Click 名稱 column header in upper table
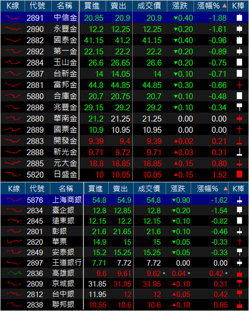Viewport: 249px width, 311px height. [65, 6]
